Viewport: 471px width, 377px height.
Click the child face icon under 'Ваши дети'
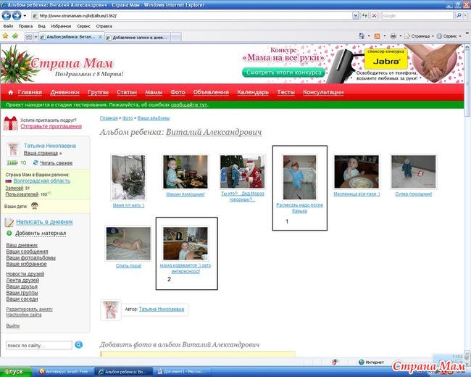point(34,207)
